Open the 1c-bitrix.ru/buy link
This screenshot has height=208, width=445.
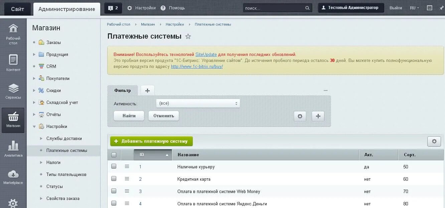[197, 66]
